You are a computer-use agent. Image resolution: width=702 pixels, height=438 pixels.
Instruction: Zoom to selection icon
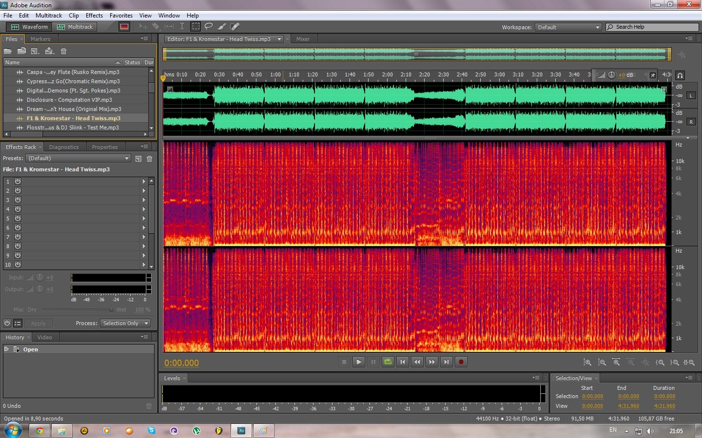coord(689,363)
